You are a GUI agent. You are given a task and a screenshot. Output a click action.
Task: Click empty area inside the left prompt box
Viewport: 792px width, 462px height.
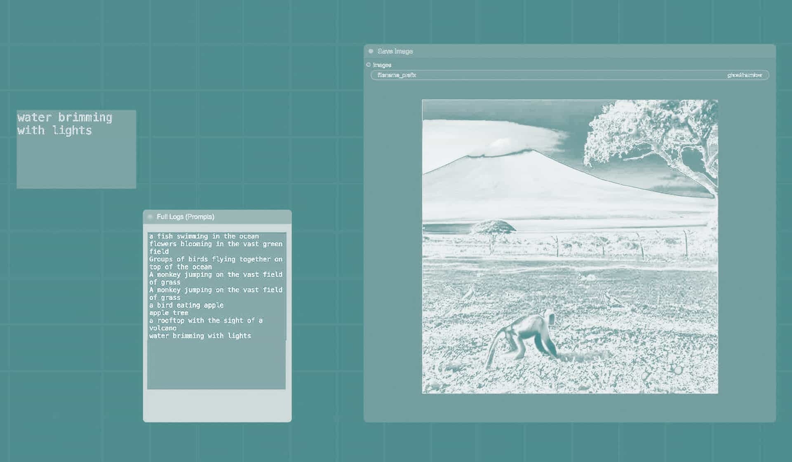(x=76, y=165)
